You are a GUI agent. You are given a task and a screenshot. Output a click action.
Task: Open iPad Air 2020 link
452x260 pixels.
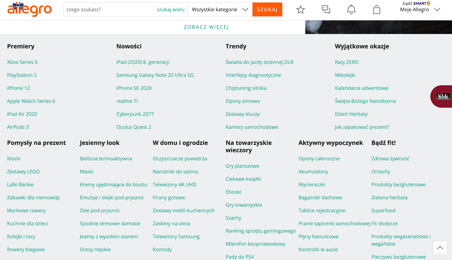tap(22, 114)
